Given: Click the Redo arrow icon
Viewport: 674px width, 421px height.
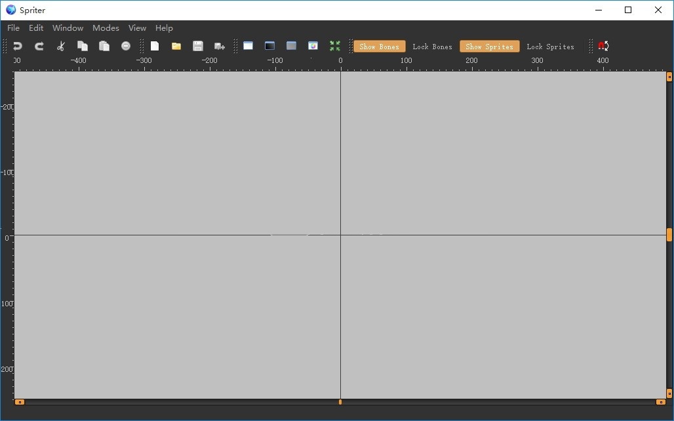Looking at the screenshot, I should [39, 46].
